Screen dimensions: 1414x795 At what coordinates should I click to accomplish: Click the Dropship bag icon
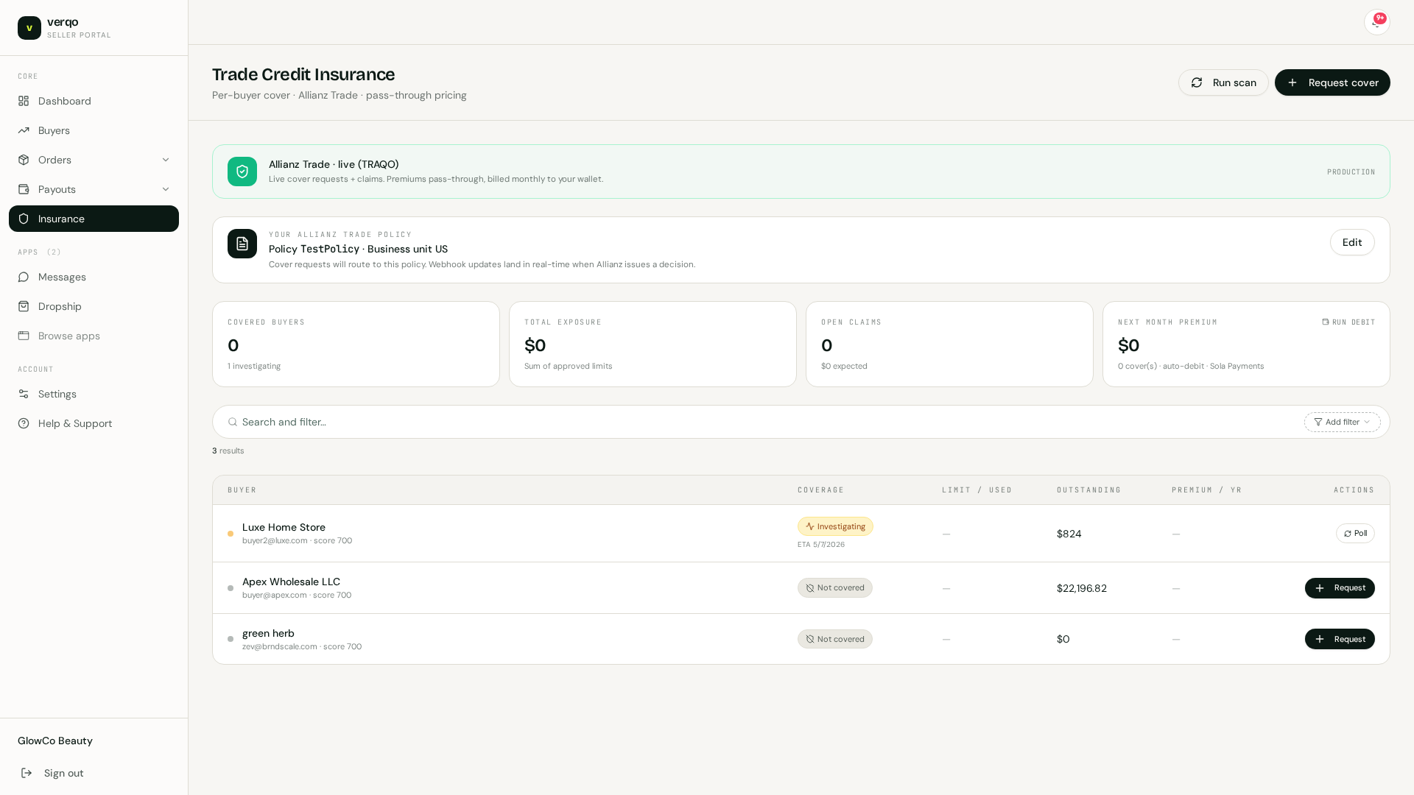tap(24, 306)
